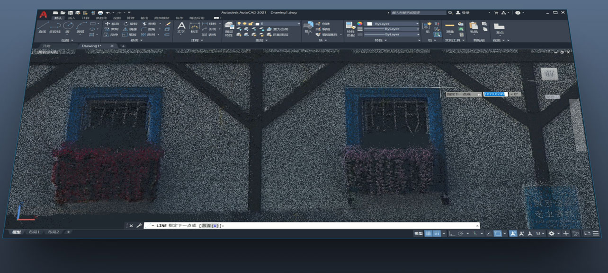Choose the Arc (圆弧) tool
The image size is (608, 273).
click(x=80, y=26)
